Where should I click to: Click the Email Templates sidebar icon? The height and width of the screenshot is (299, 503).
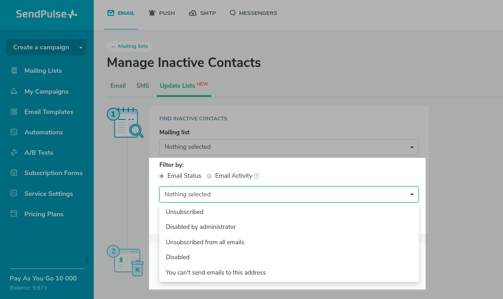click(14, 112)
